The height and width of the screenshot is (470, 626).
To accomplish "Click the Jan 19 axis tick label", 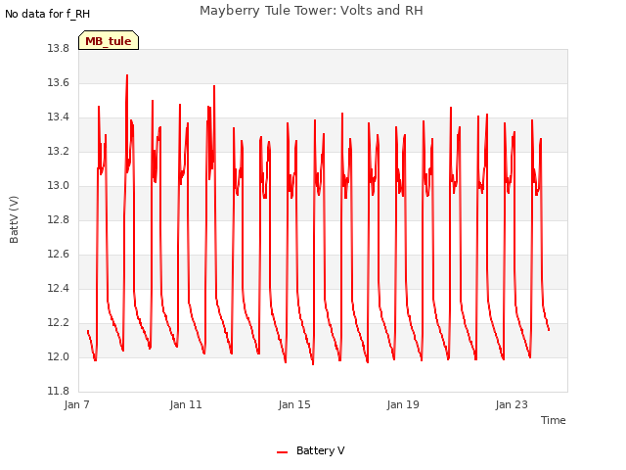I will point(403,404).
